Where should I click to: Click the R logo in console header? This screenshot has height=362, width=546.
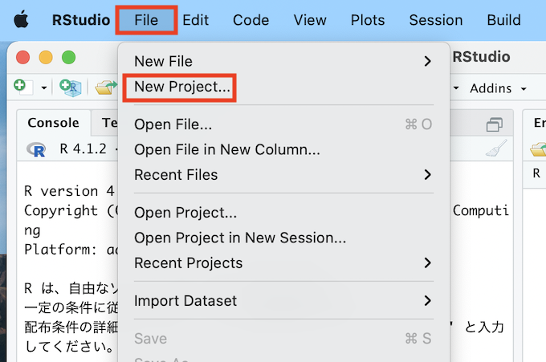(x=36, y=149)
